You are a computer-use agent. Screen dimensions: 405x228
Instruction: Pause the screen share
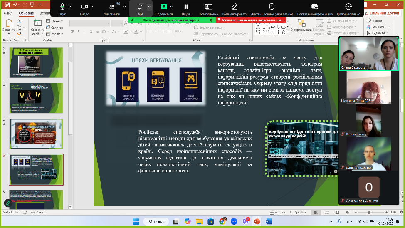[186, 7]
